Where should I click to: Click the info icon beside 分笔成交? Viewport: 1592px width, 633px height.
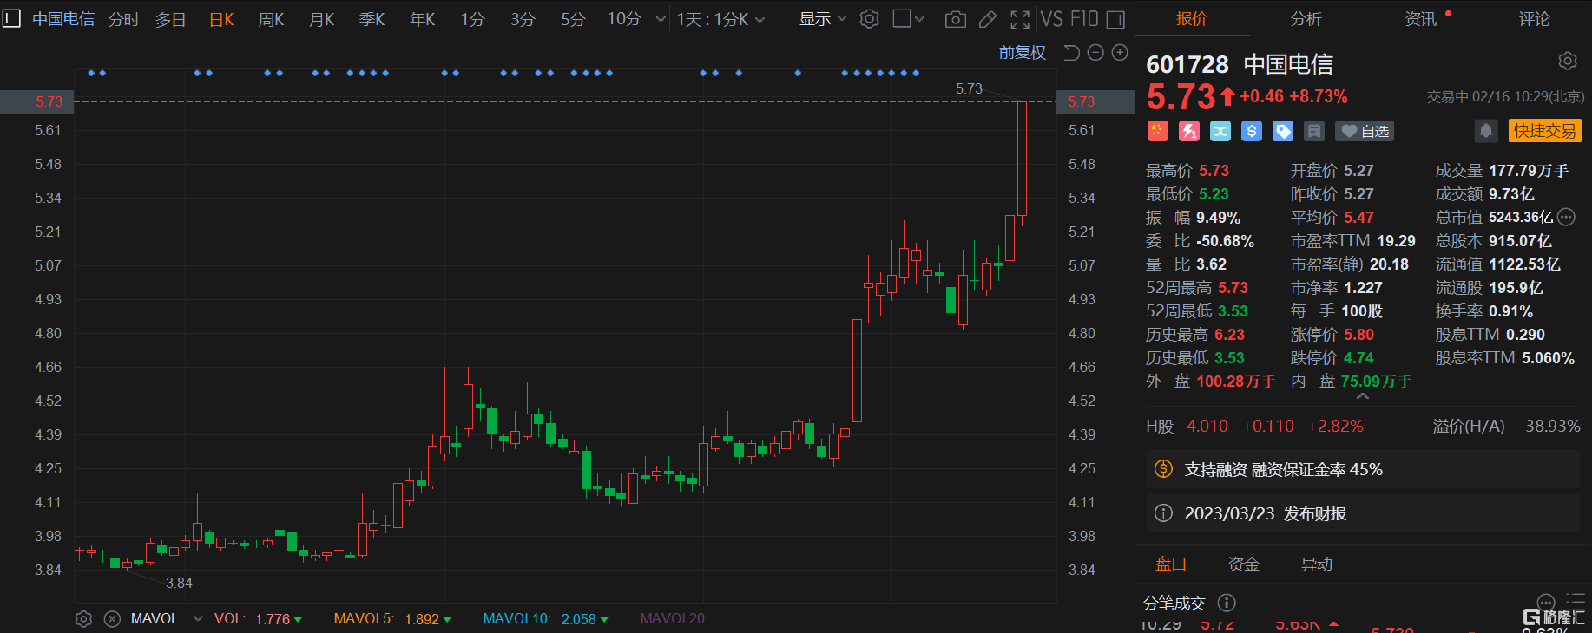pos(1227,603)
